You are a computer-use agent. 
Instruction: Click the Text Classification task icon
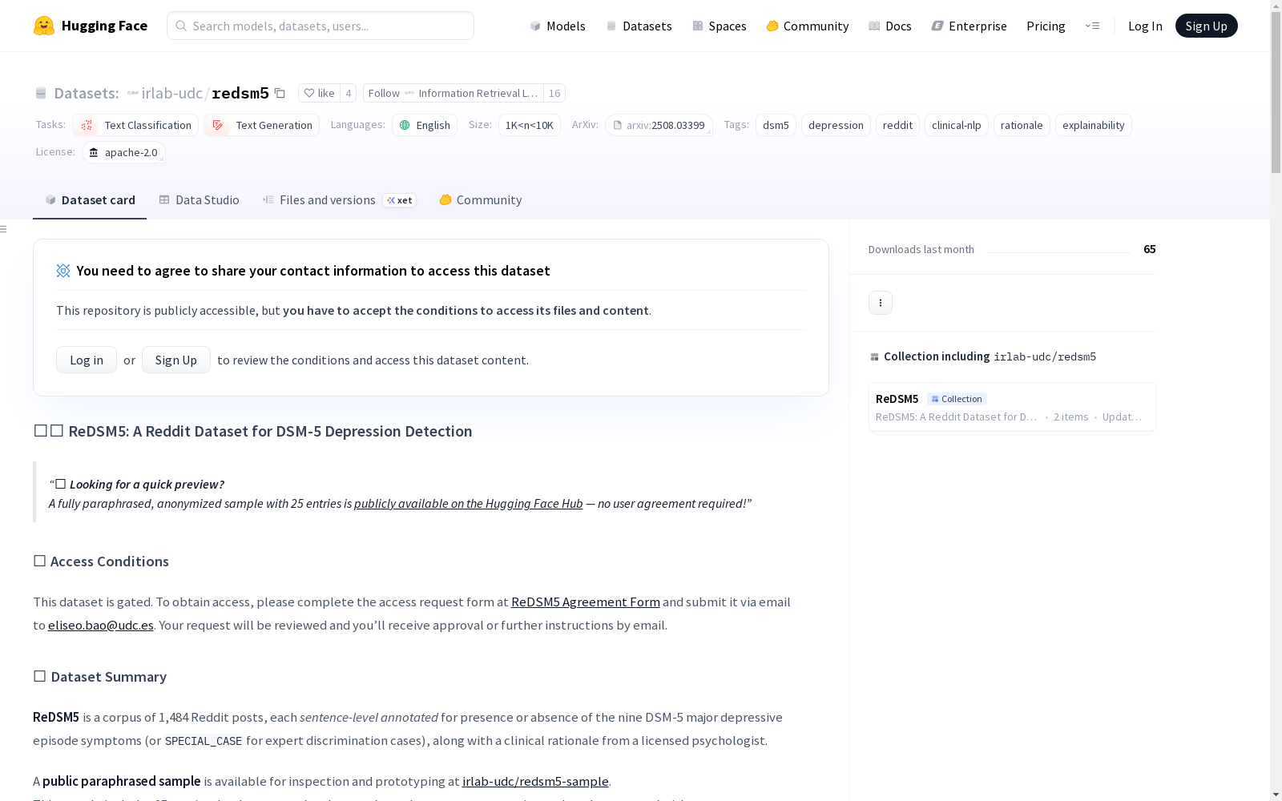coord(87,125)
